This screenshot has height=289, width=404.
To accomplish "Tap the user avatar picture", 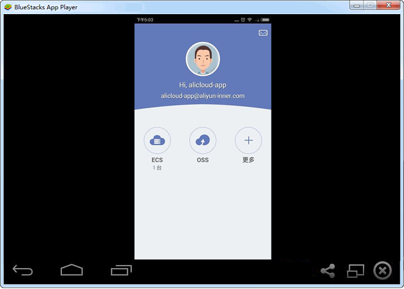I will click(203, 59).
